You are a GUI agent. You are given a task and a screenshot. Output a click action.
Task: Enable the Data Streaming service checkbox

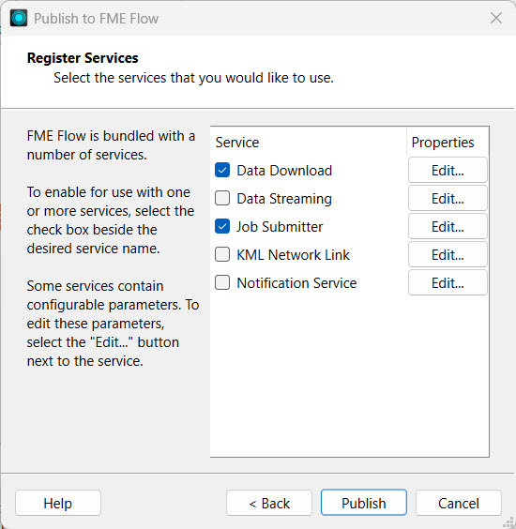coord(222,198)
